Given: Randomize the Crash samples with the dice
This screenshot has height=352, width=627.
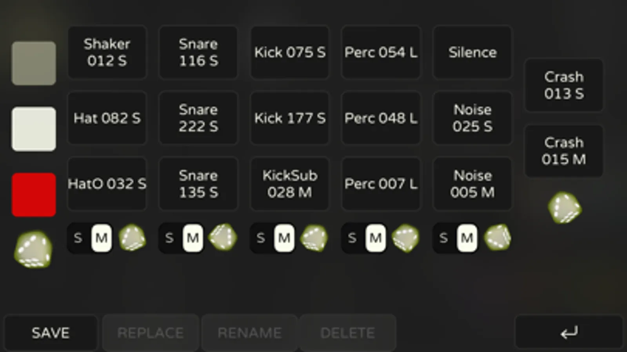Looking at the screenshot, I should 564,208.
